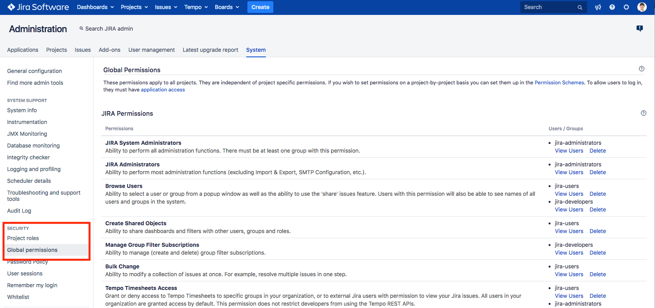Click the Jira Software logo
The width and height of the screenshot is (655, 308).
coord(38,7)
